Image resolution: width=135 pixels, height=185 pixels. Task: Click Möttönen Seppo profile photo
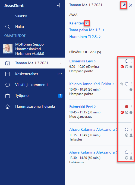click(x=8, y=49)
